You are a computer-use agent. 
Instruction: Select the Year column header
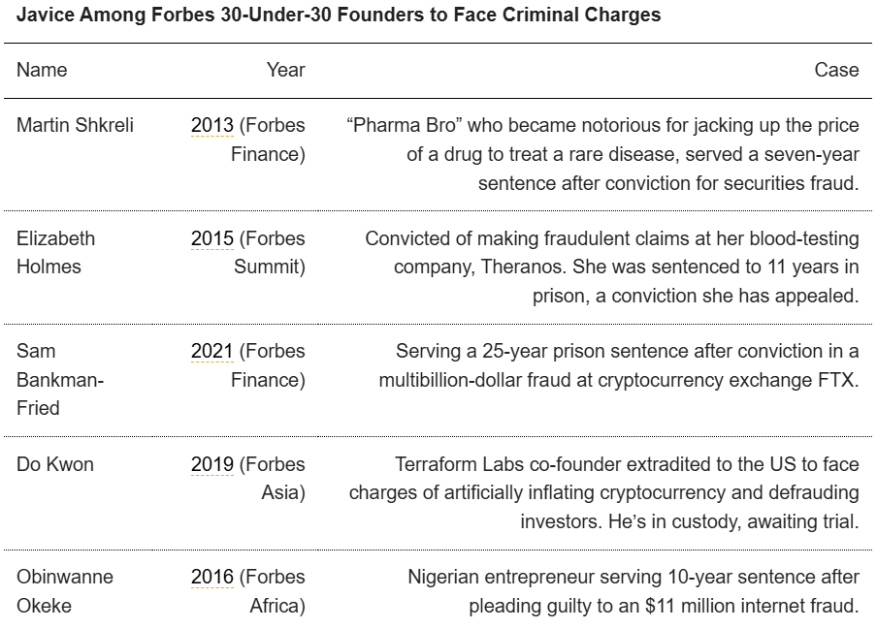pos(286,70)
